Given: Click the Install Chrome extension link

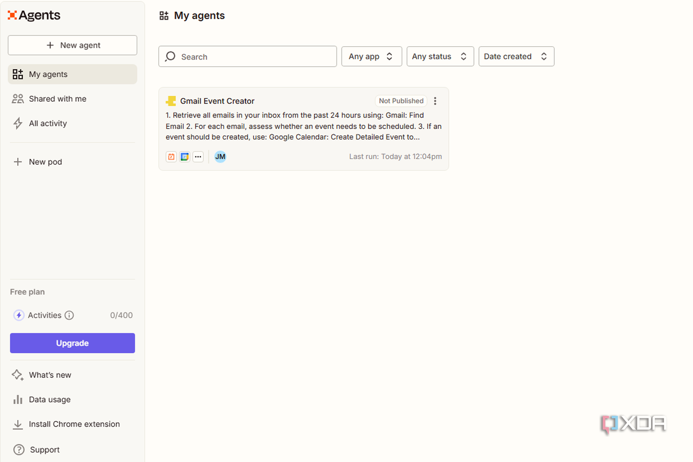Looking at the screenshot, I should 74,424.
